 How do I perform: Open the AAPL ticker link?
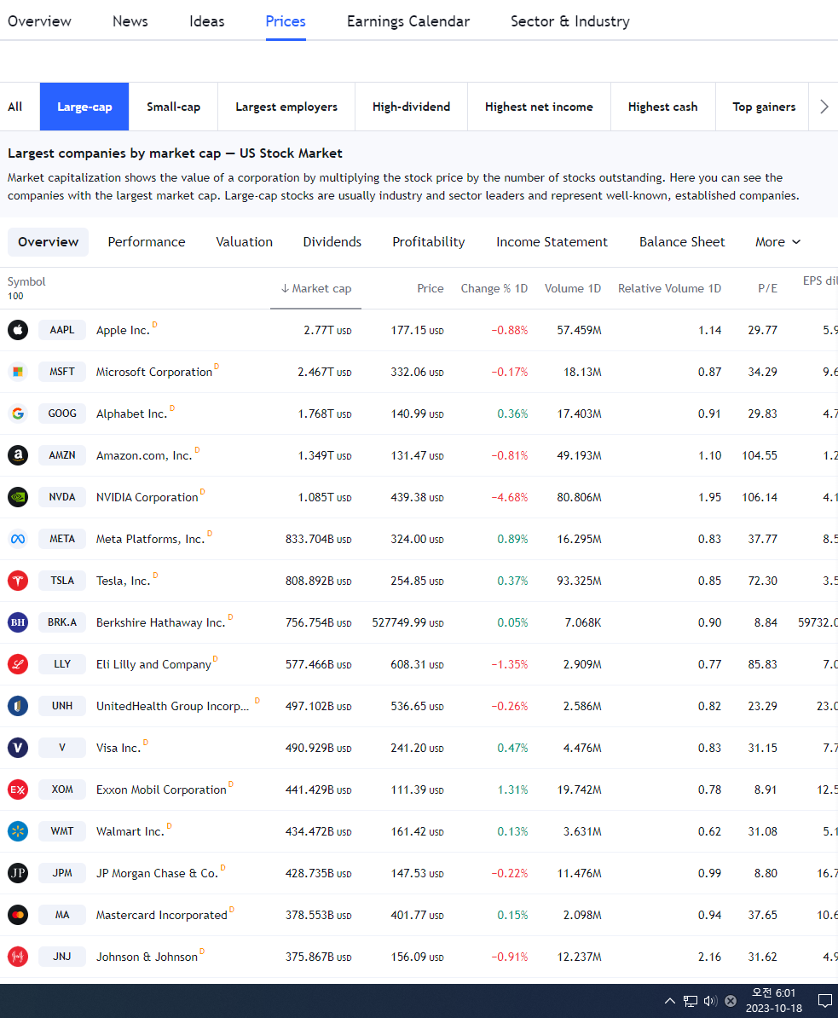[62, 330]
